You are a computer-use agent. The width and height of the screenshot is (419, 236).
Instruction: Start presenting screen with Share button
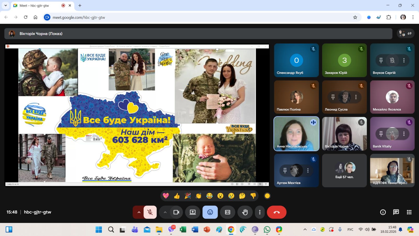point(193,212)
